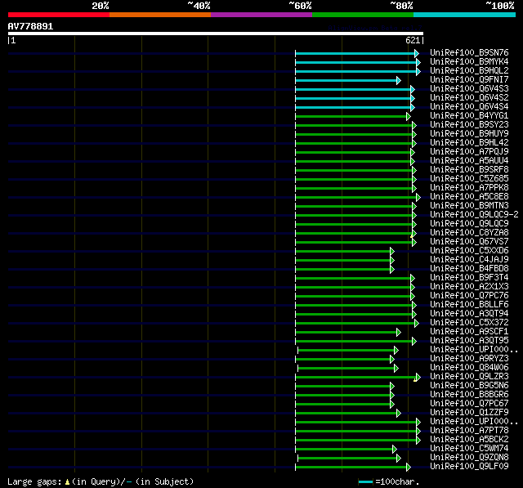Select the UniRef100_C8YZA8 label

tap(469, 233)
